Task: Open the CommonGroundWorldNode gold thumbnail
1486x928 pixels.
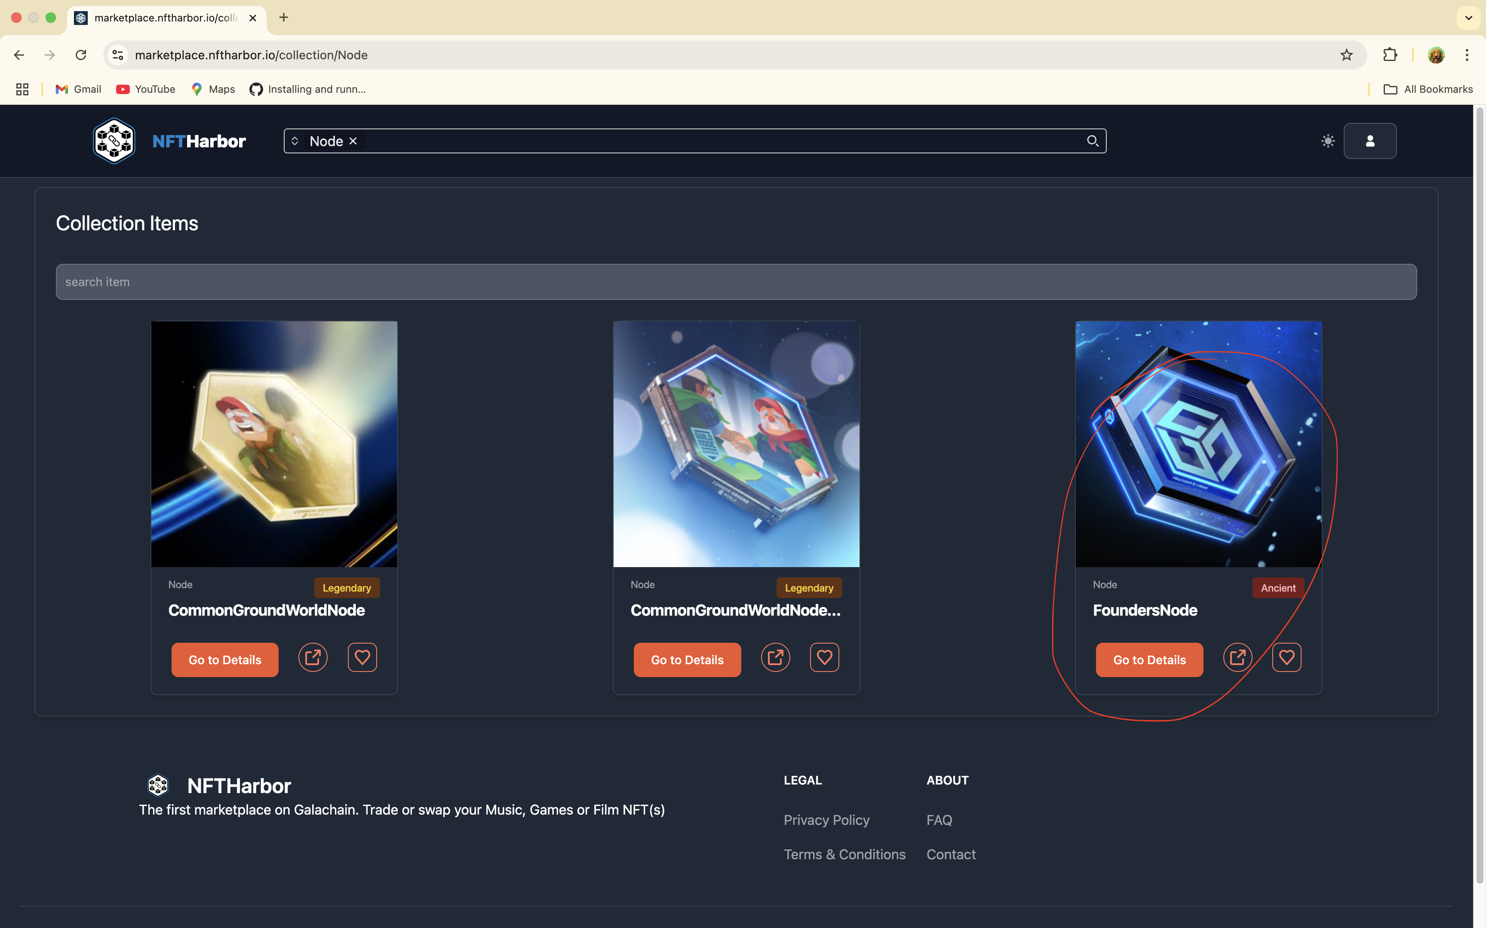Action: [274, 444]
